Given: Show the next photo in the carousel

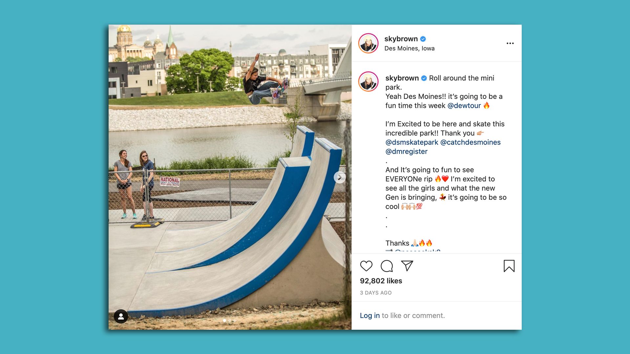Looking at the screenshot, I should (x=340, y=177).
